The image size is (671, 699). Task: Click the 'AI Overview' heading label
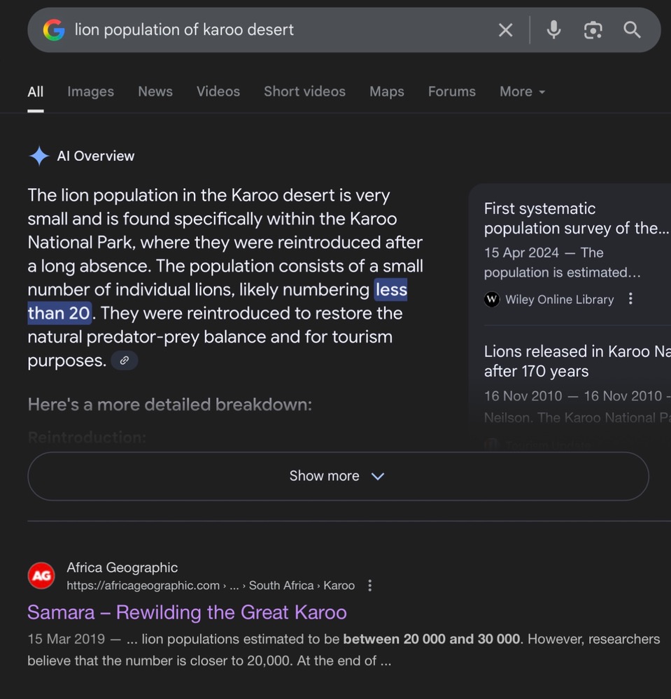[x=95, y=156]
